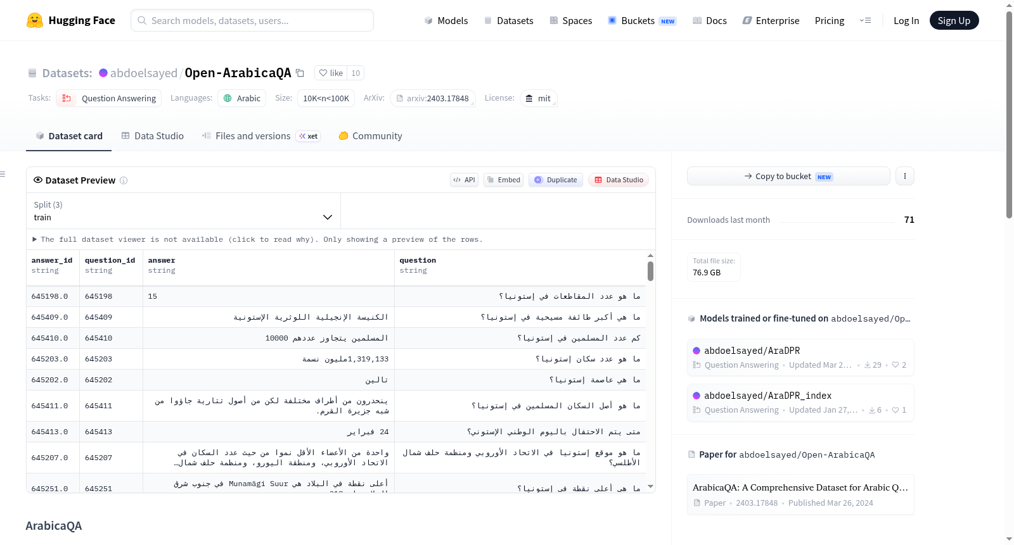The width and height of the screenshot is (1014, 545).
Task: Open the Split train dropdown
Action: [183, 211]
